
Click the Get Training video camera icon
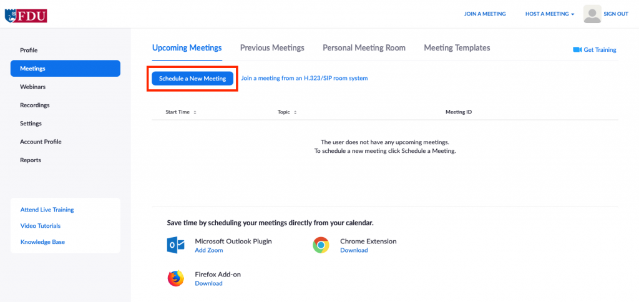coord(577,50)
